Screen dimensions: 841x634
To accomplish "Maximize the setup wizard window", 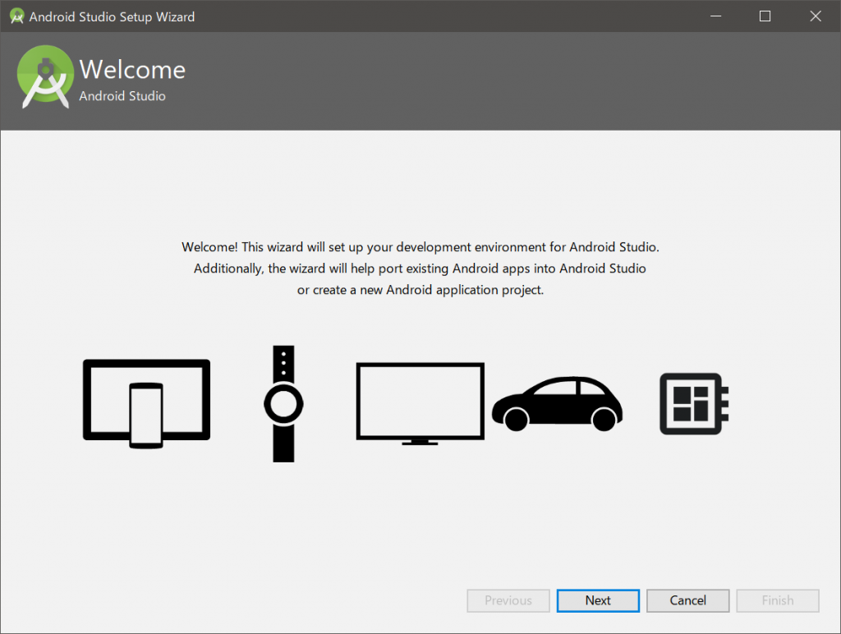I will pyautogui.click(x=765, y=16).
